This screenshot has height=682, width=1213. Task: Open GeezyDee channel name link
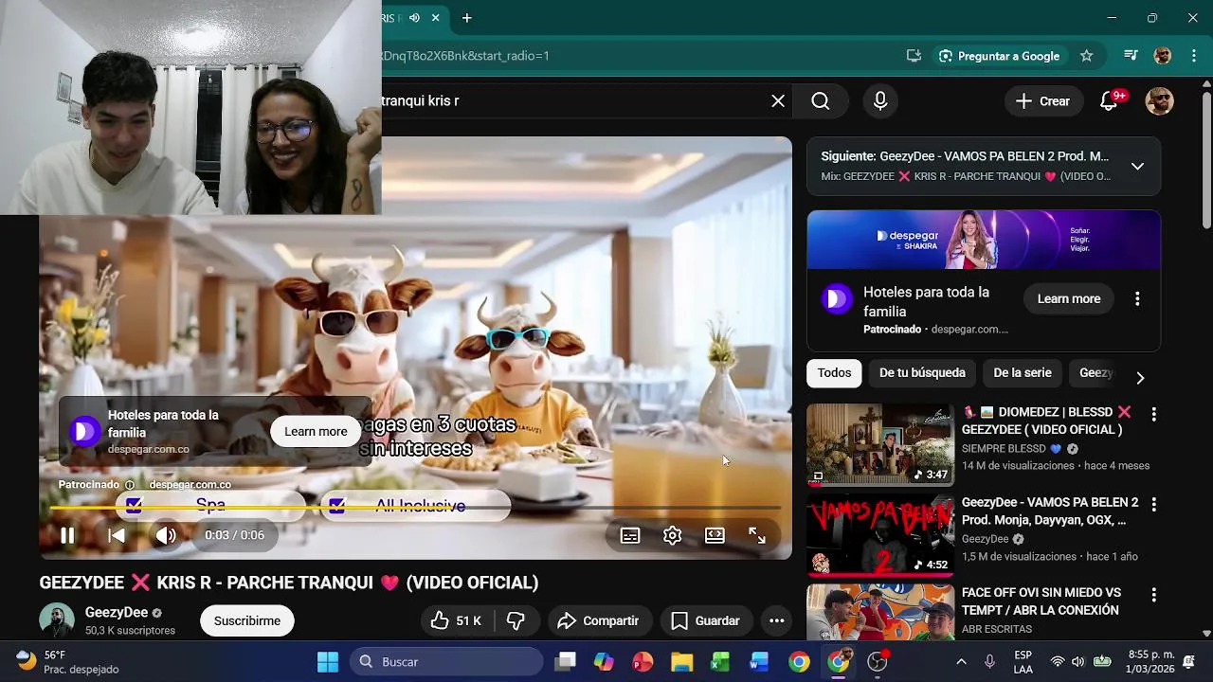(117, 613)
